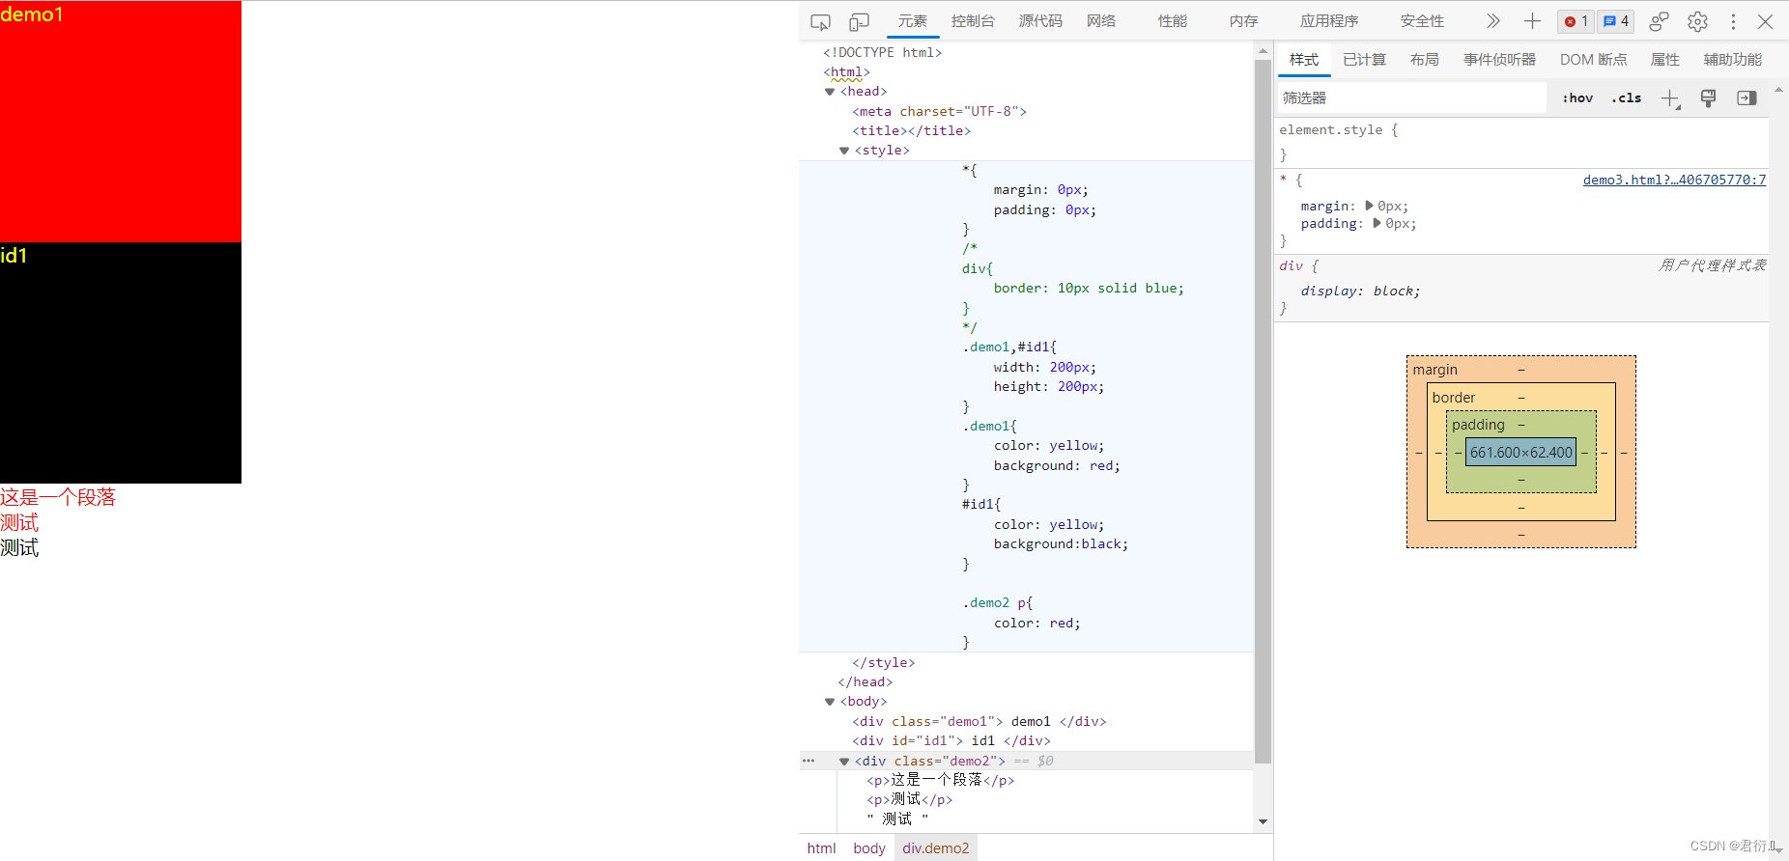
Task: Activate the inspect element picker icon
Action: point(820,21)
